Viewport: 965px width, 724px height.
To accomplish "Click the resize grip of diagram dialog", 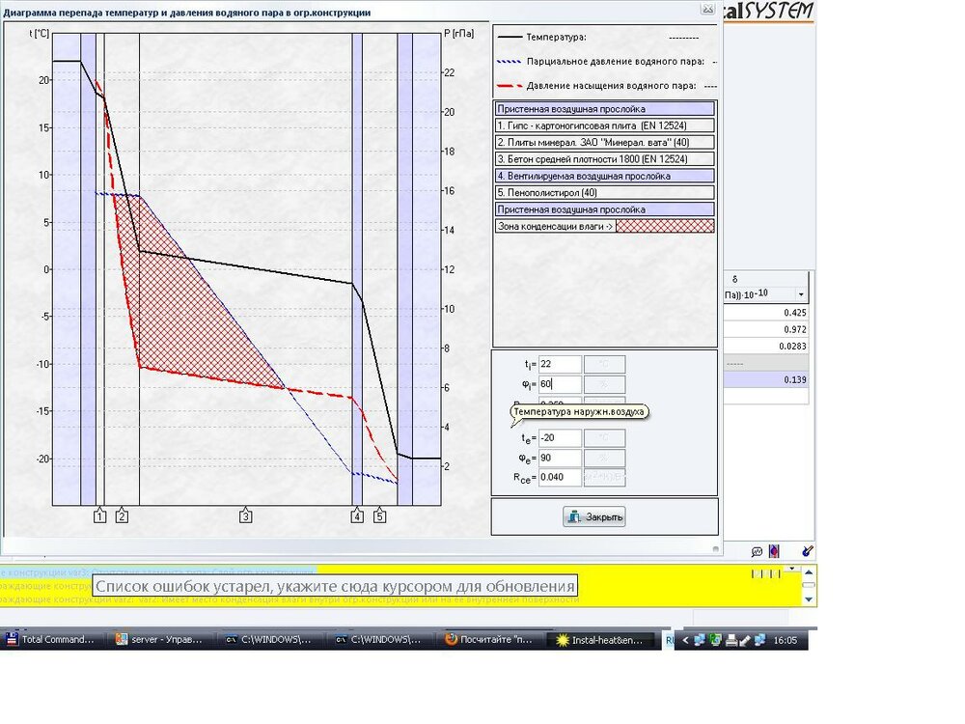I will (715, 548).
